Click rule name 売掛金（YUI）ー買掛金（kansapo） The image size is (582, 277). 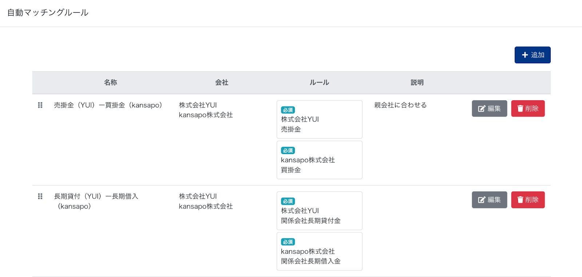pos(108,105)
